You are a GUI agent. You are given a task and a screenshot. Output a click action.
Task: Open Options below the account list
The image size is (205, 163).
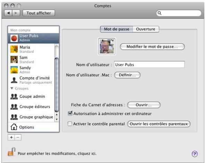33,127
